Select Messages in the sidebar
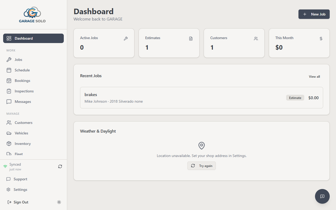This screenshot has width=336, height=210. point(33,102)
